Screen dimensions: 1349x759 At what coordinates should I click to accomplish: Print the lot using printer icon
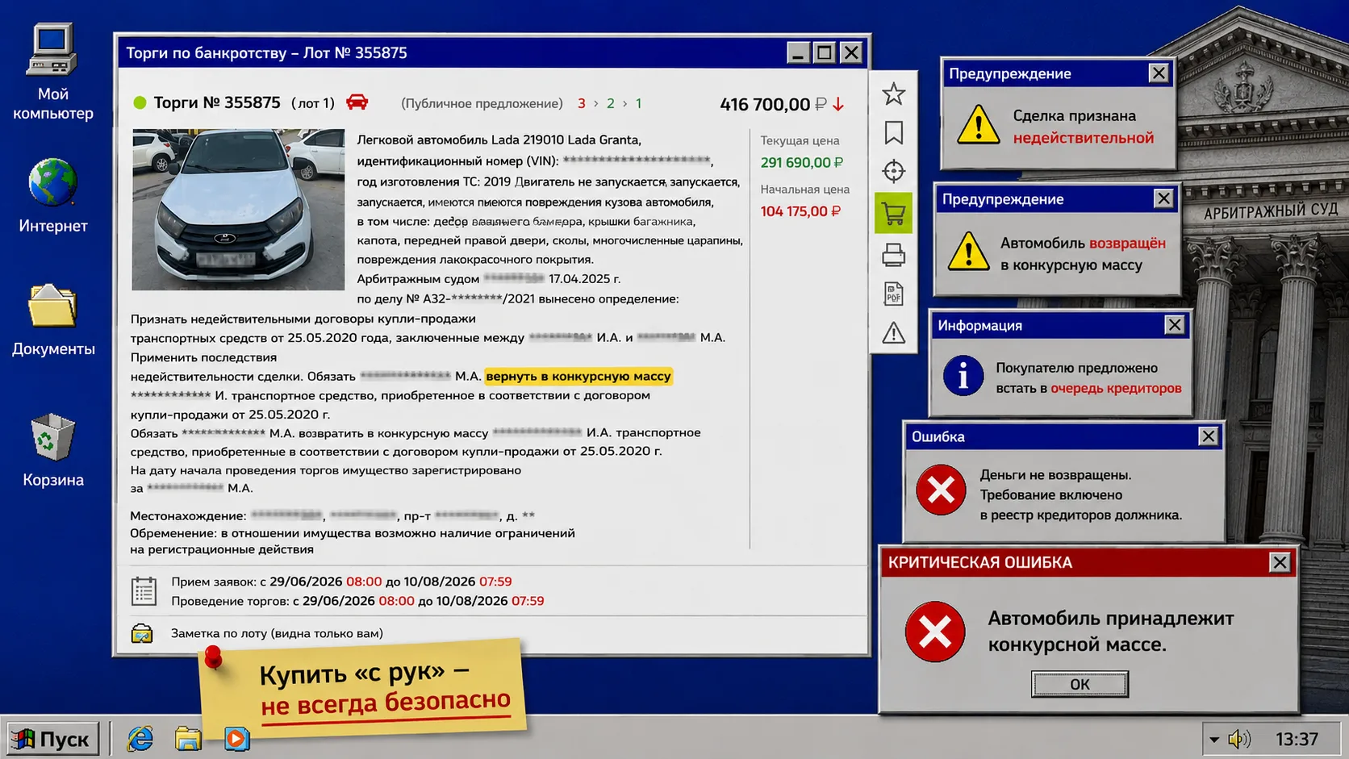click(x=893, y=255)
